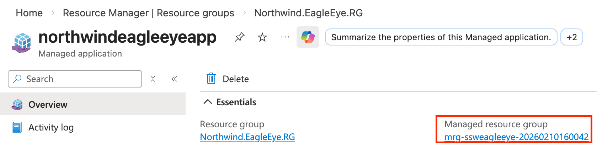Click the magnifier icon in Search box
The width and height of the screenshot is (597, 144).
[x=17, y=79]
